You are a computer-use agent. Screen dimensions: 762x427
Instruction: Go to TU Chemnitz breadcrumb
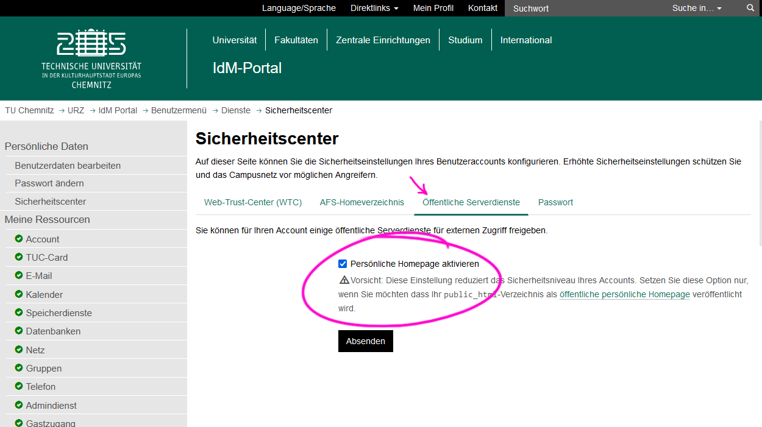click(30, 110)
